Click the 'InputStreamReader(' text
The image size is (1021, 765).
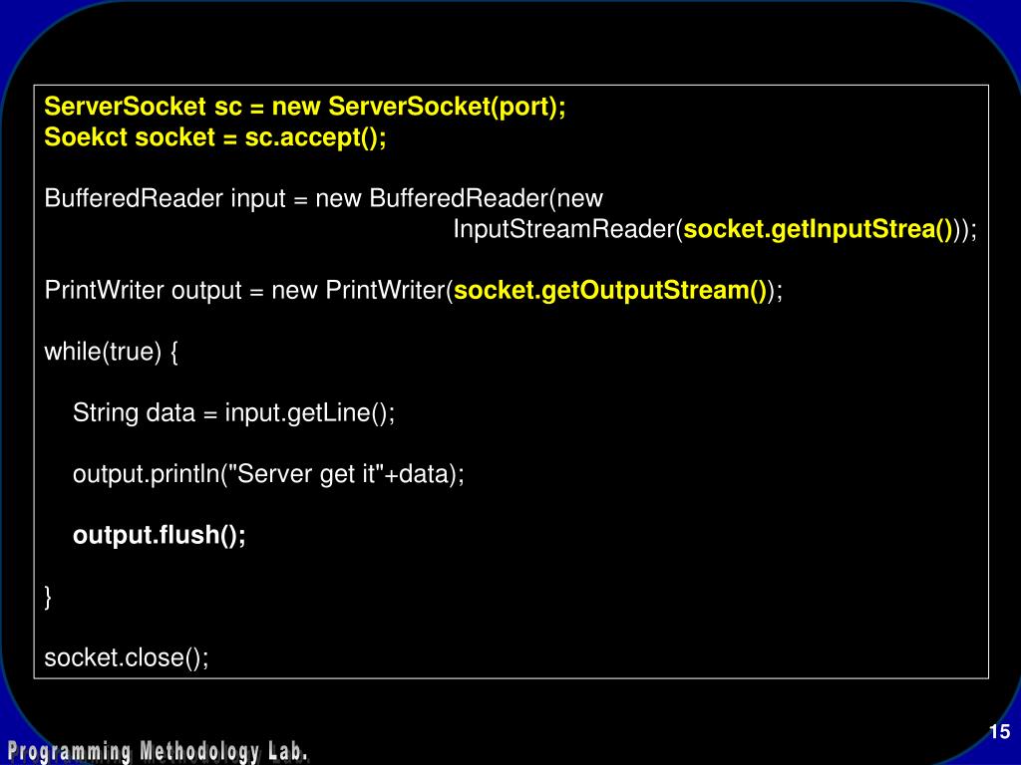(x=567, y=230)
